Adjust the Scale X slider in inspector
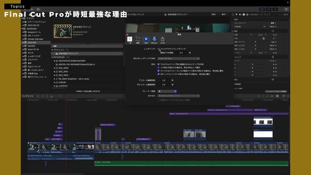 coord(256,45)
